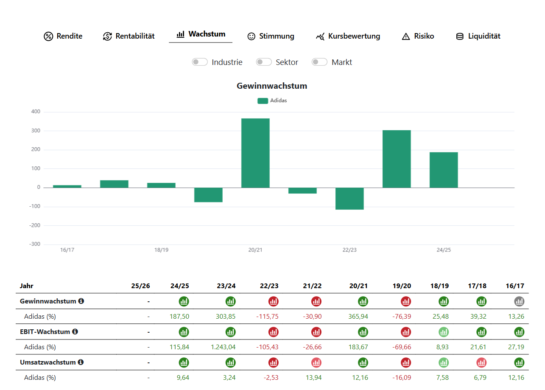The height and width of the screenshot is (390, 545).
Task: Click the Gewinnwachstum value 365,94
Action: 359,317
